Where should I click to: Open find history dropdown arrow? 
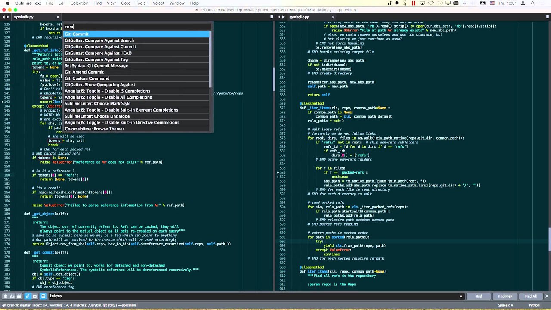point(461,296)
